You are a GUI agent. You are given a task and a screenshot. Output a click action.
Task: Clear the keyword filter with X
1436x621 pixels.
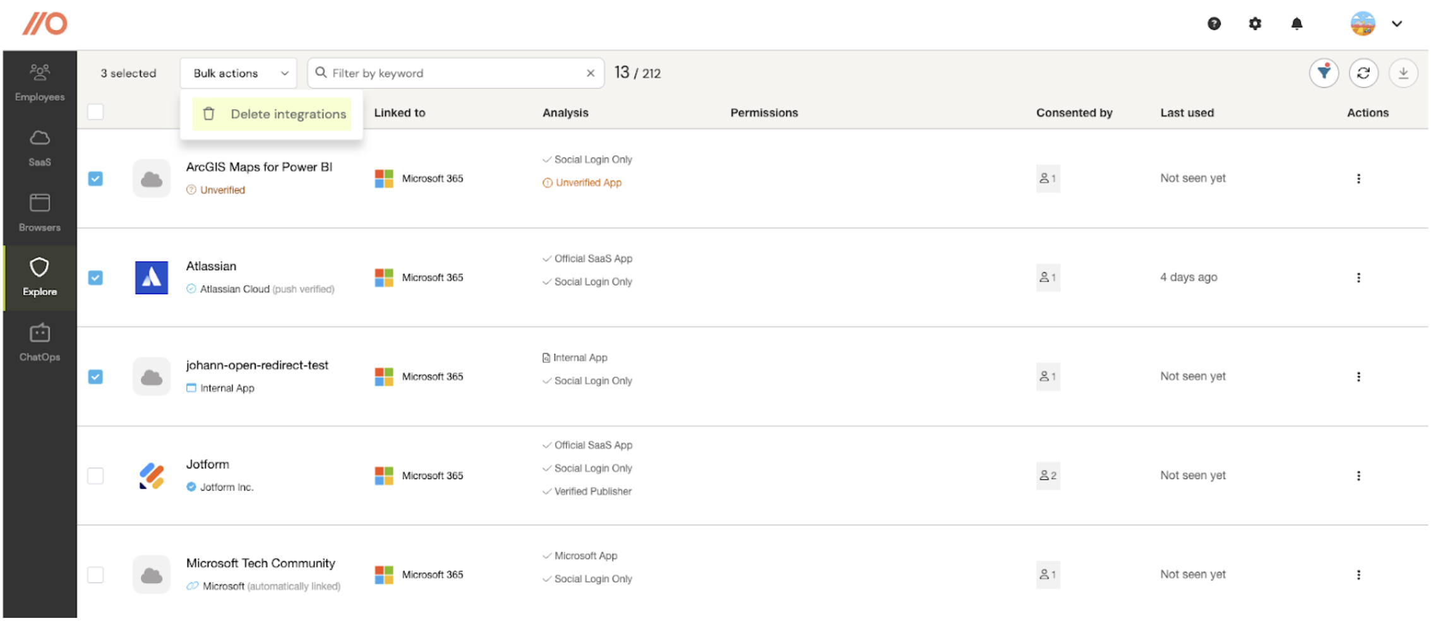(590, 73)
